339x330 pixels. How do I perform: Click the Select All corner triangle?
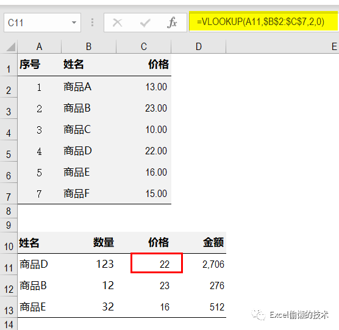coord(10,46)
